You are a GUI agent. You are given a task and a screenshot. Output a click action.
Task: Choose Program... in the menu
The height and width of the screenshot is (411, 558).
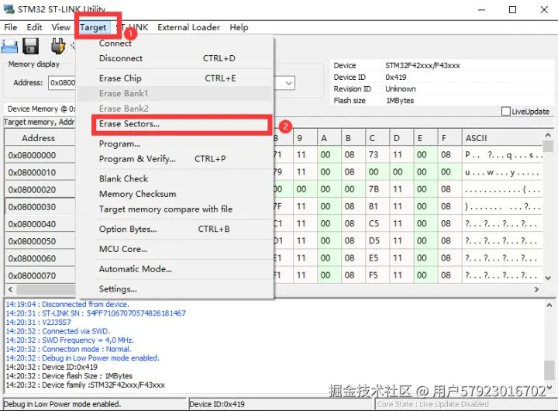[x=174, y=144]
